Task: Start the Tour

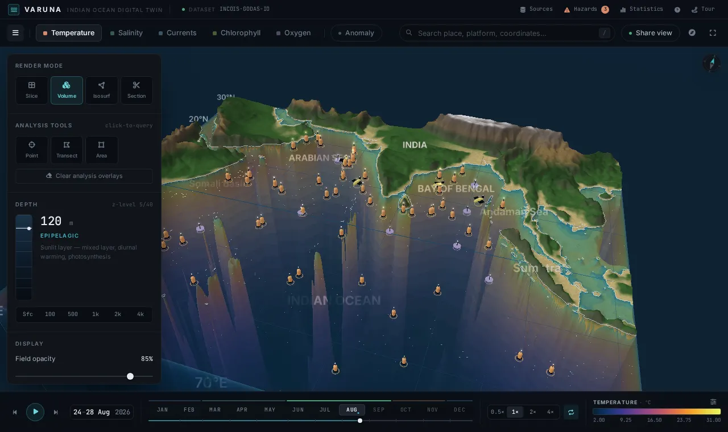Action: point(703,9)
